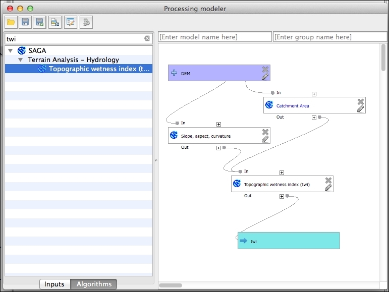The height and width of the screenshot is (292, 389).
Task: Edit the Catchment Area node
Action: click(x=360, y=109)
